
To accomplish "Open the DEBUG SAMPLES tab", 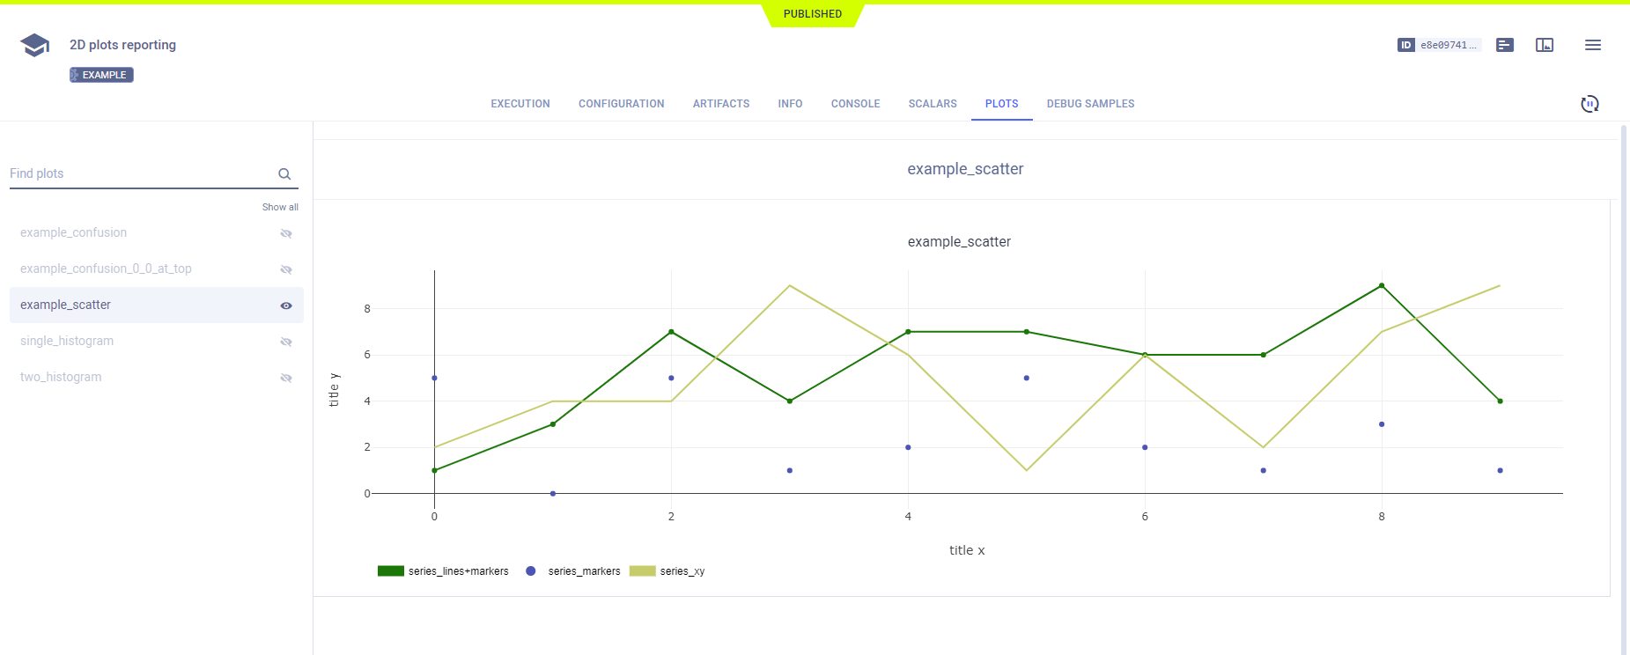I will [x=1090, y=104].
